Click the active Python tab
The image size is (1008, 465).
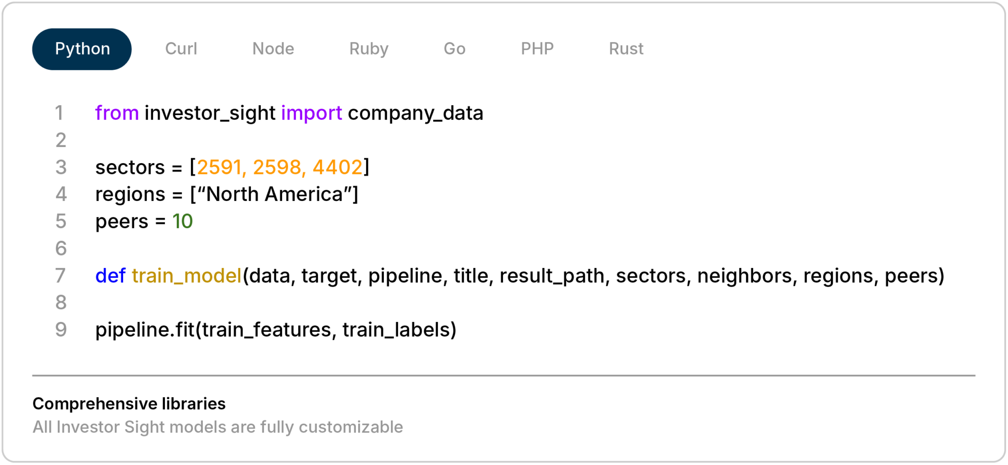click(x=82, y=48)
